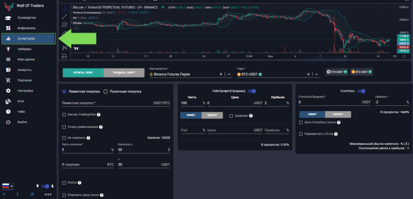Collapse the chart indicator legend

(x=76, y=28)
